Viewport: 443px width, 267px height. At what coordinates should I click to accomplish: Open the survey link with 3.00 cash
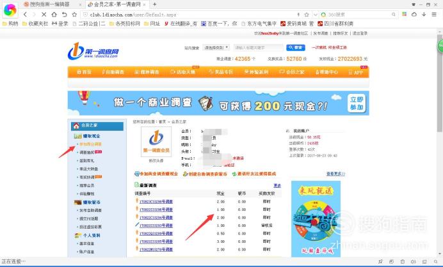pyautogui.click(x=156, y=241)
